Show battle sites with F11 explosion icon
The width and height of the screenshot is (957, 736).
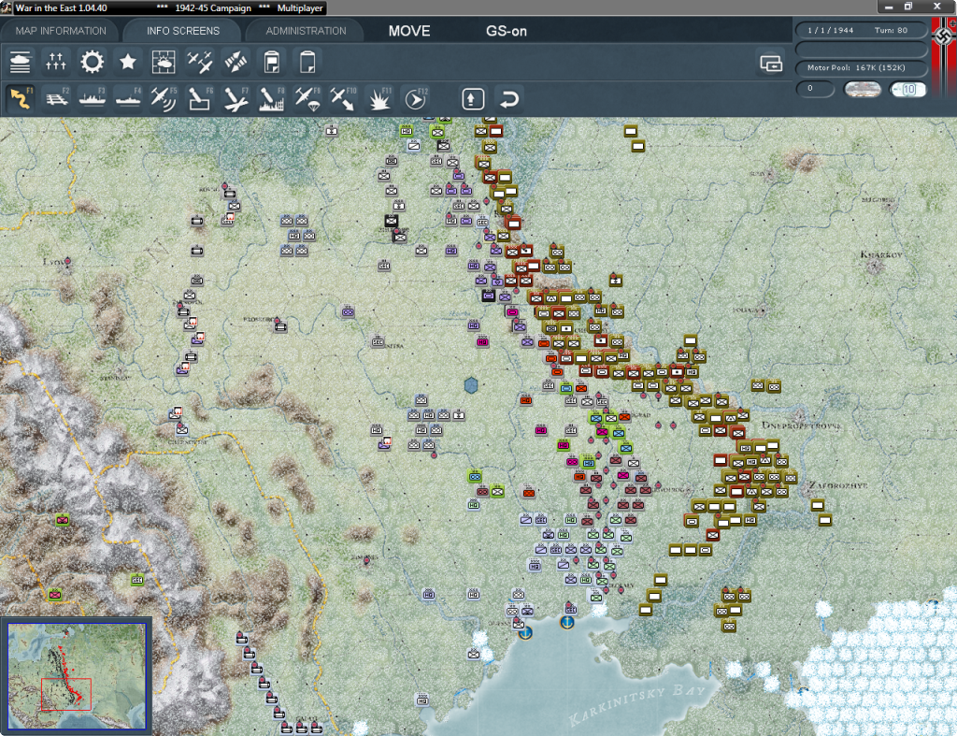click(x=379, y=98)
